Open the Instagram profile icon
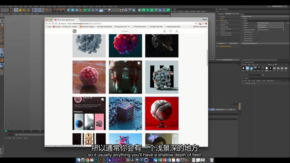This screenshot has width=290, height=163. point(177,31)
